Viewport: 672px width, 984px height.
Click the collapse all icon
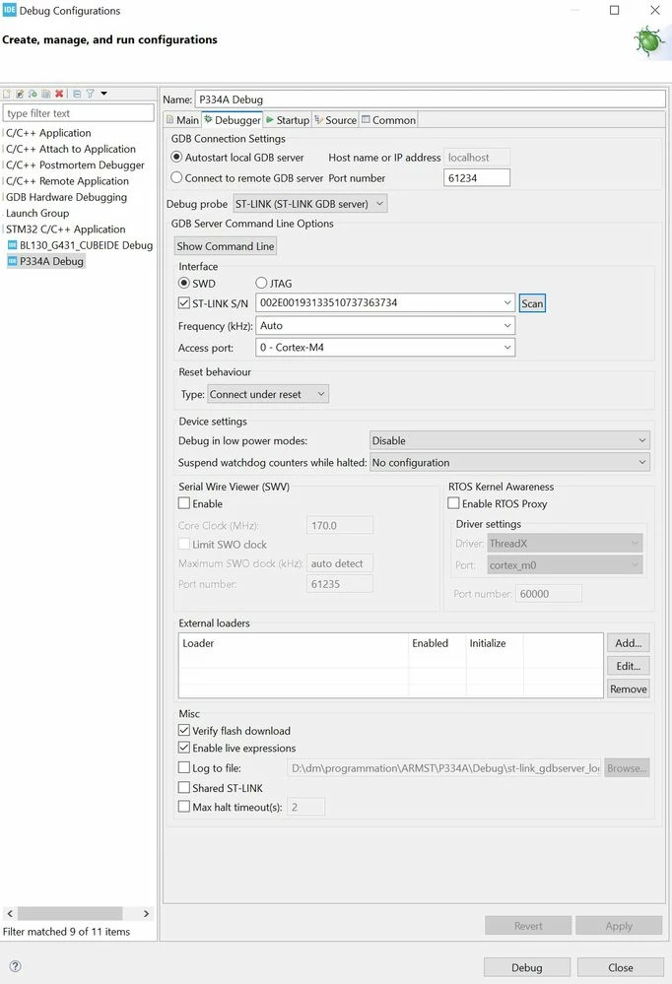[77, 94]
